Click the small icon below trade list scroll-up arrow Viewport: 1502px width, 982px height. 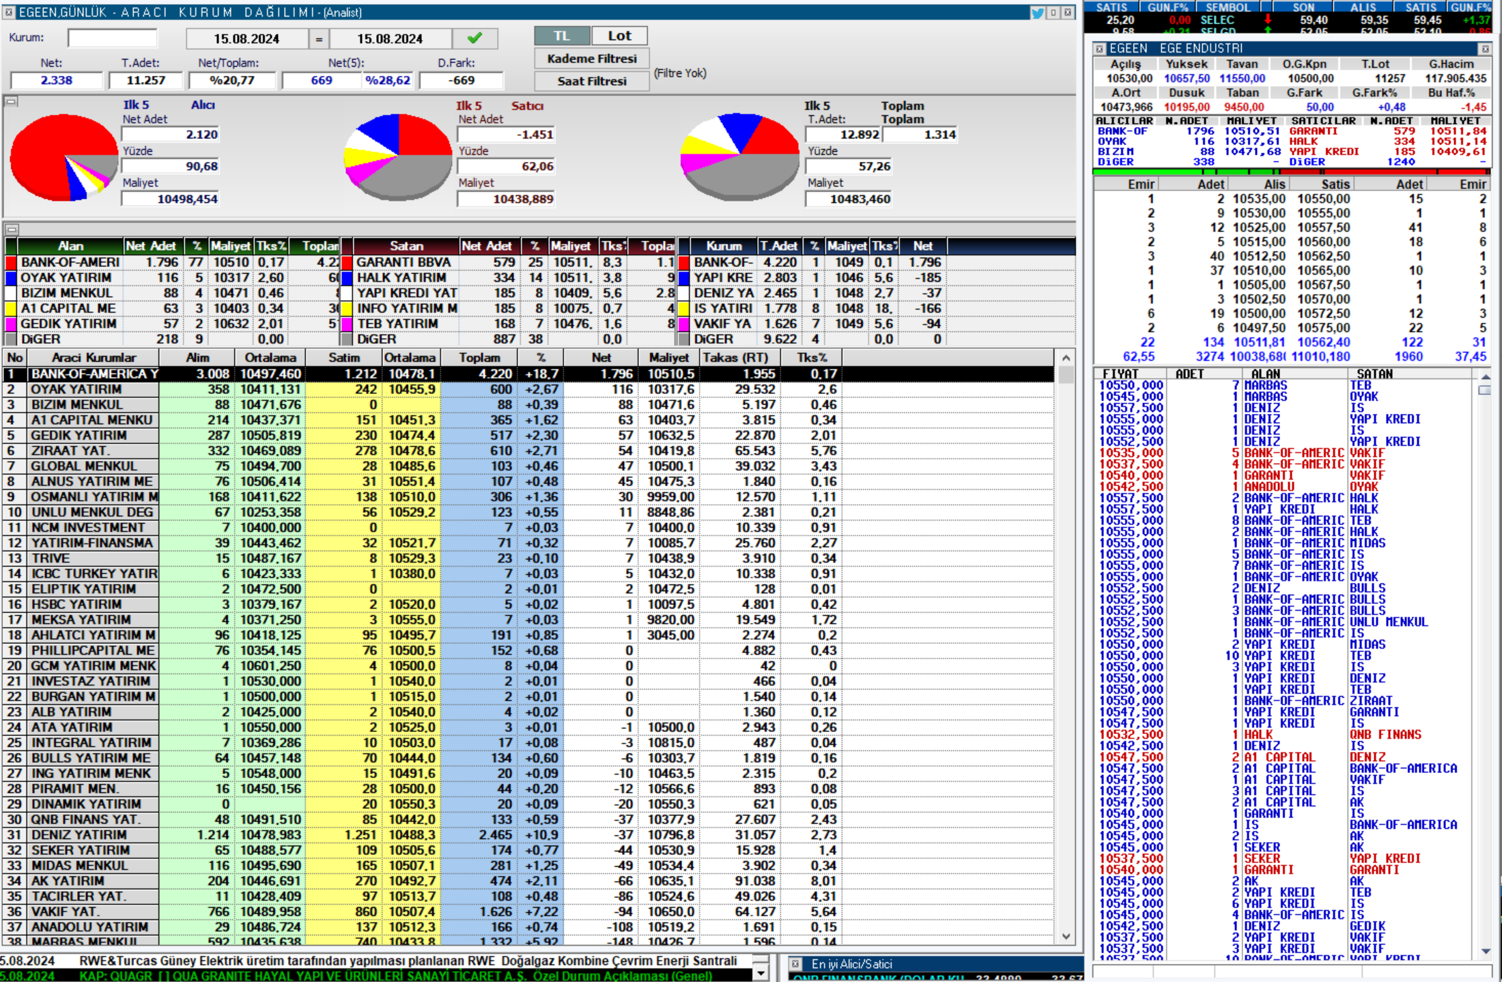1485,390
